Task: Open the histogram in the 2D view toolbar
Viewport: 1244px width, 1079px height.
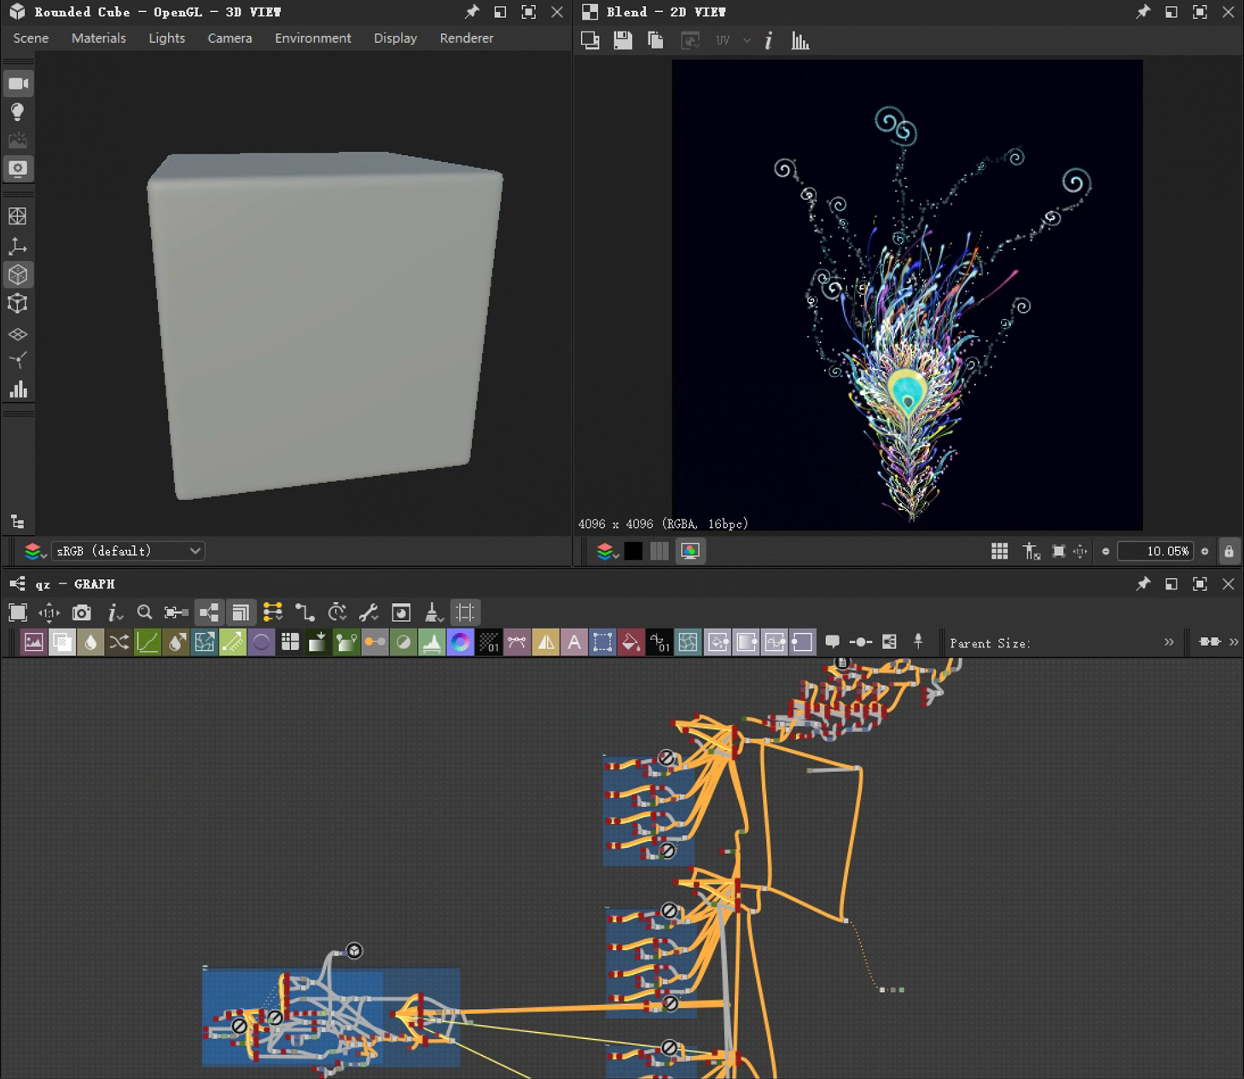Action: (800, 40)
